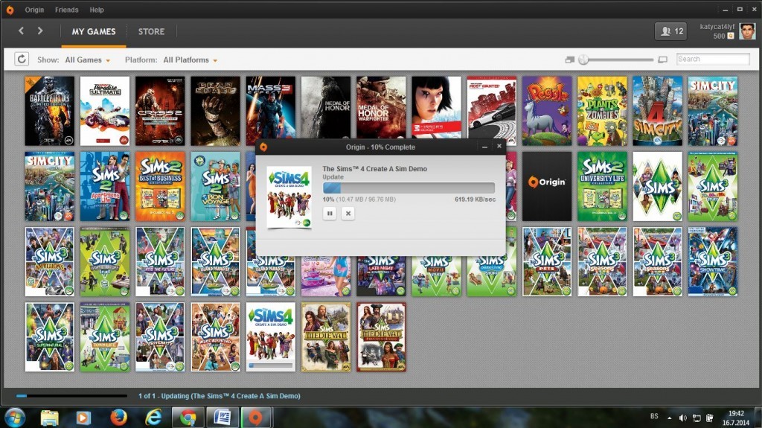
Task: Open Windows Explorer from taskbar
Action: tap(49, 418)
